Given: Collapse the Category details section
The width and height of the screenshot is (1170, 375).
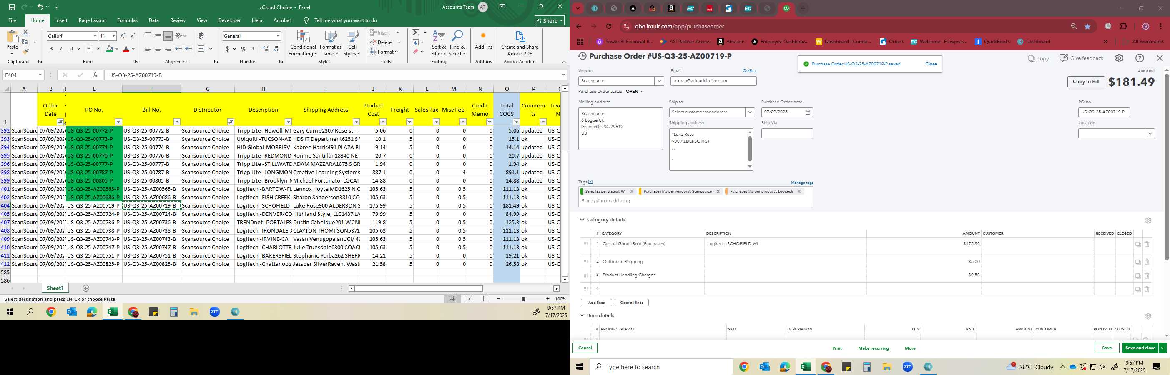Looking at the screenshot, I should 582,220.
